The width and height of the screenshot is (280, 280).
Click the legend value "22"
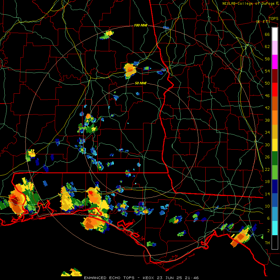pos(267,169)
